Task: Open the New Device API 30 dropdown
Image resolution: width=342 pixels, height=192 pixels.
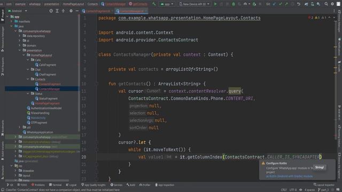Action: pos(194,4)
